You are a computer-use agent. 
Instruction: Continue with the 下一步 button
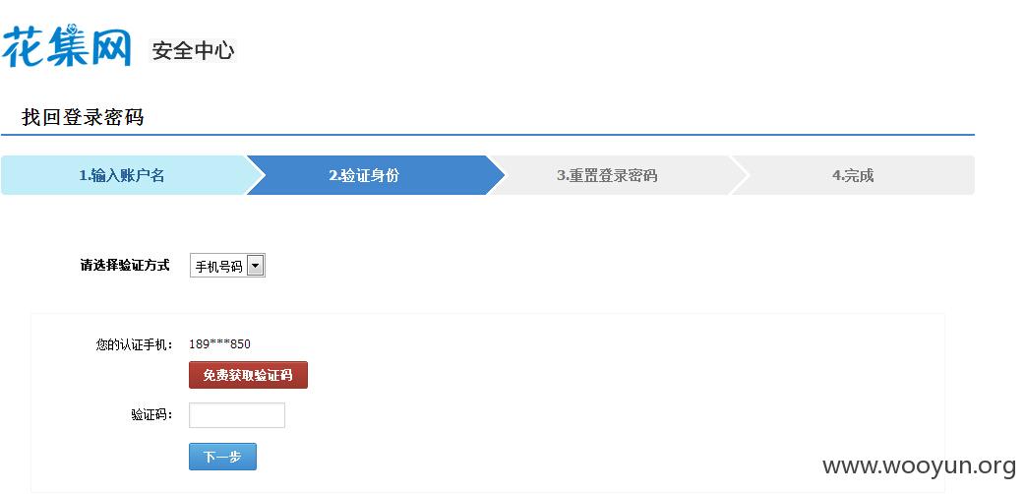coord(222,457)
